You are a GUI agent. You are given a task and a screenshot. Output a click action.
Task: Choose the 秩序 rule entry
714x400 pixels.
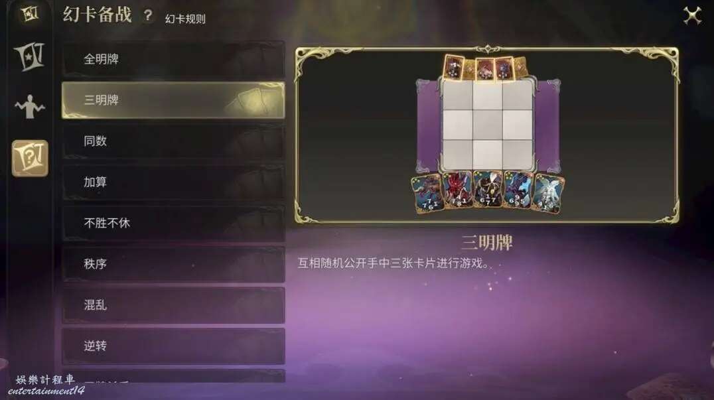(173, 264)
